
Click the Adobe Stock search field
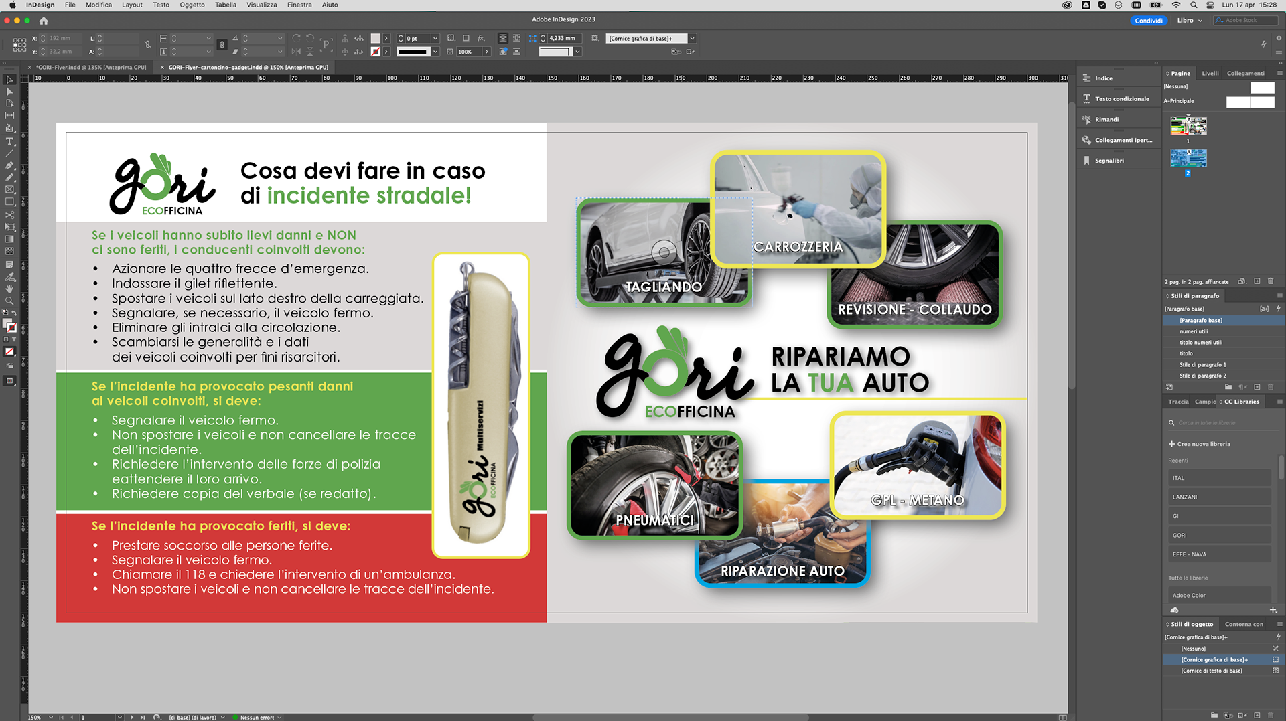point(1246,21)
